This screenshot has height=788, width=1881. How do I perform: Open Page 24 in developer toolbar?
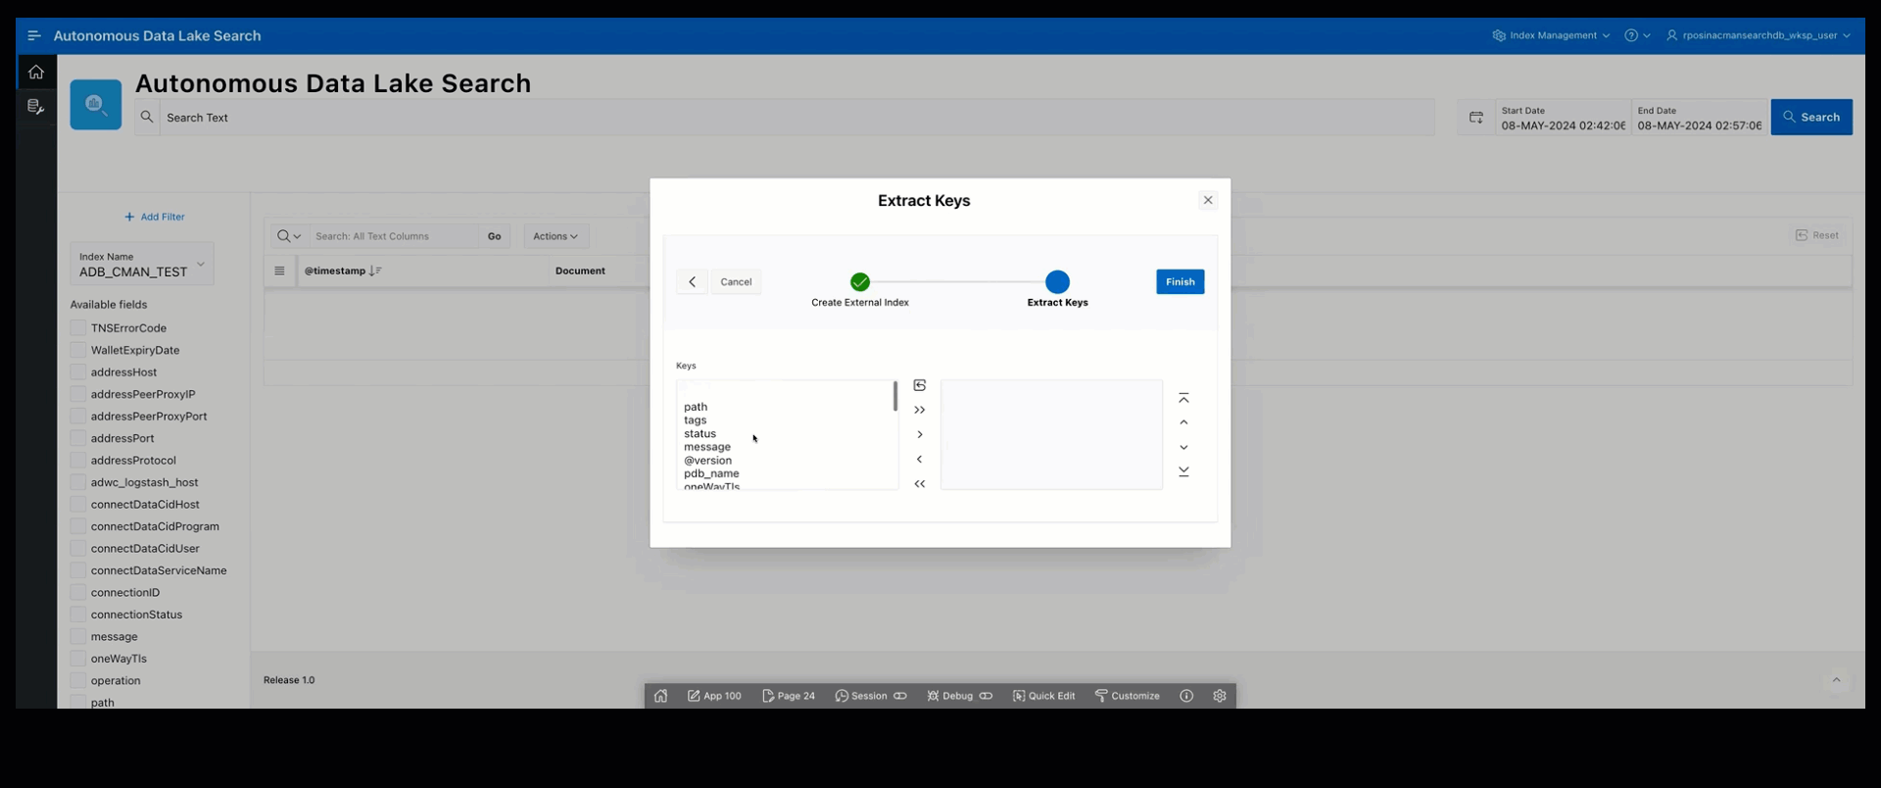[x=789, y=696]
